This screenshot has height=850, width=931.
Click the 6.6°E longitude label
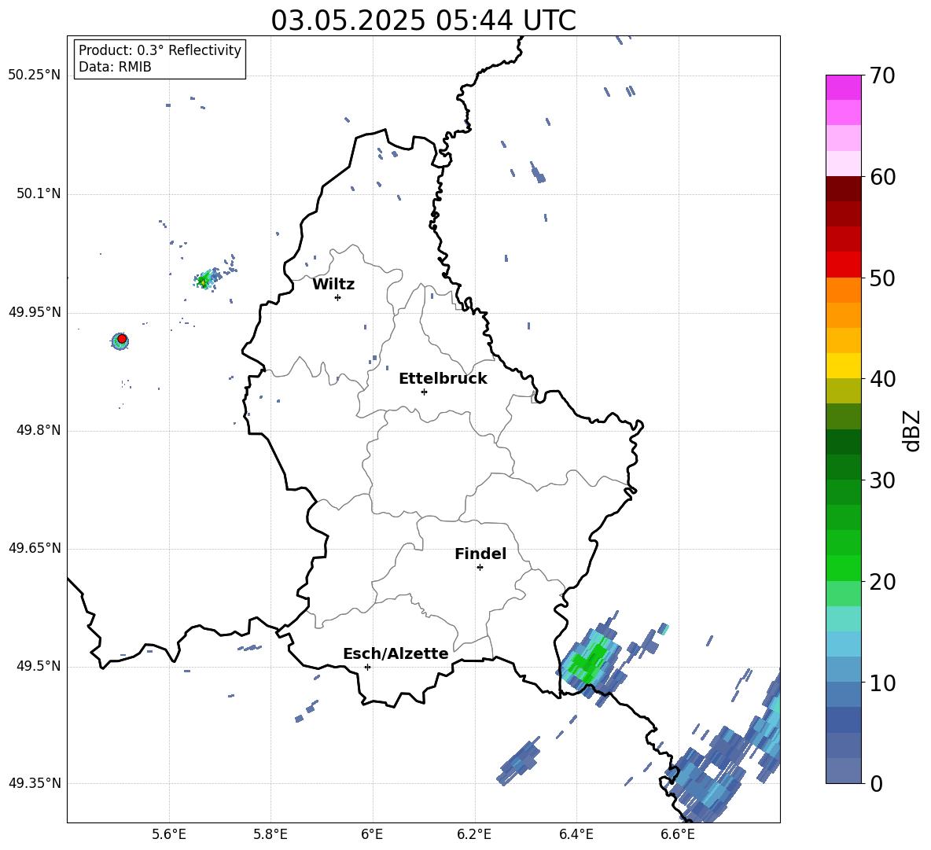pos(678,834)
